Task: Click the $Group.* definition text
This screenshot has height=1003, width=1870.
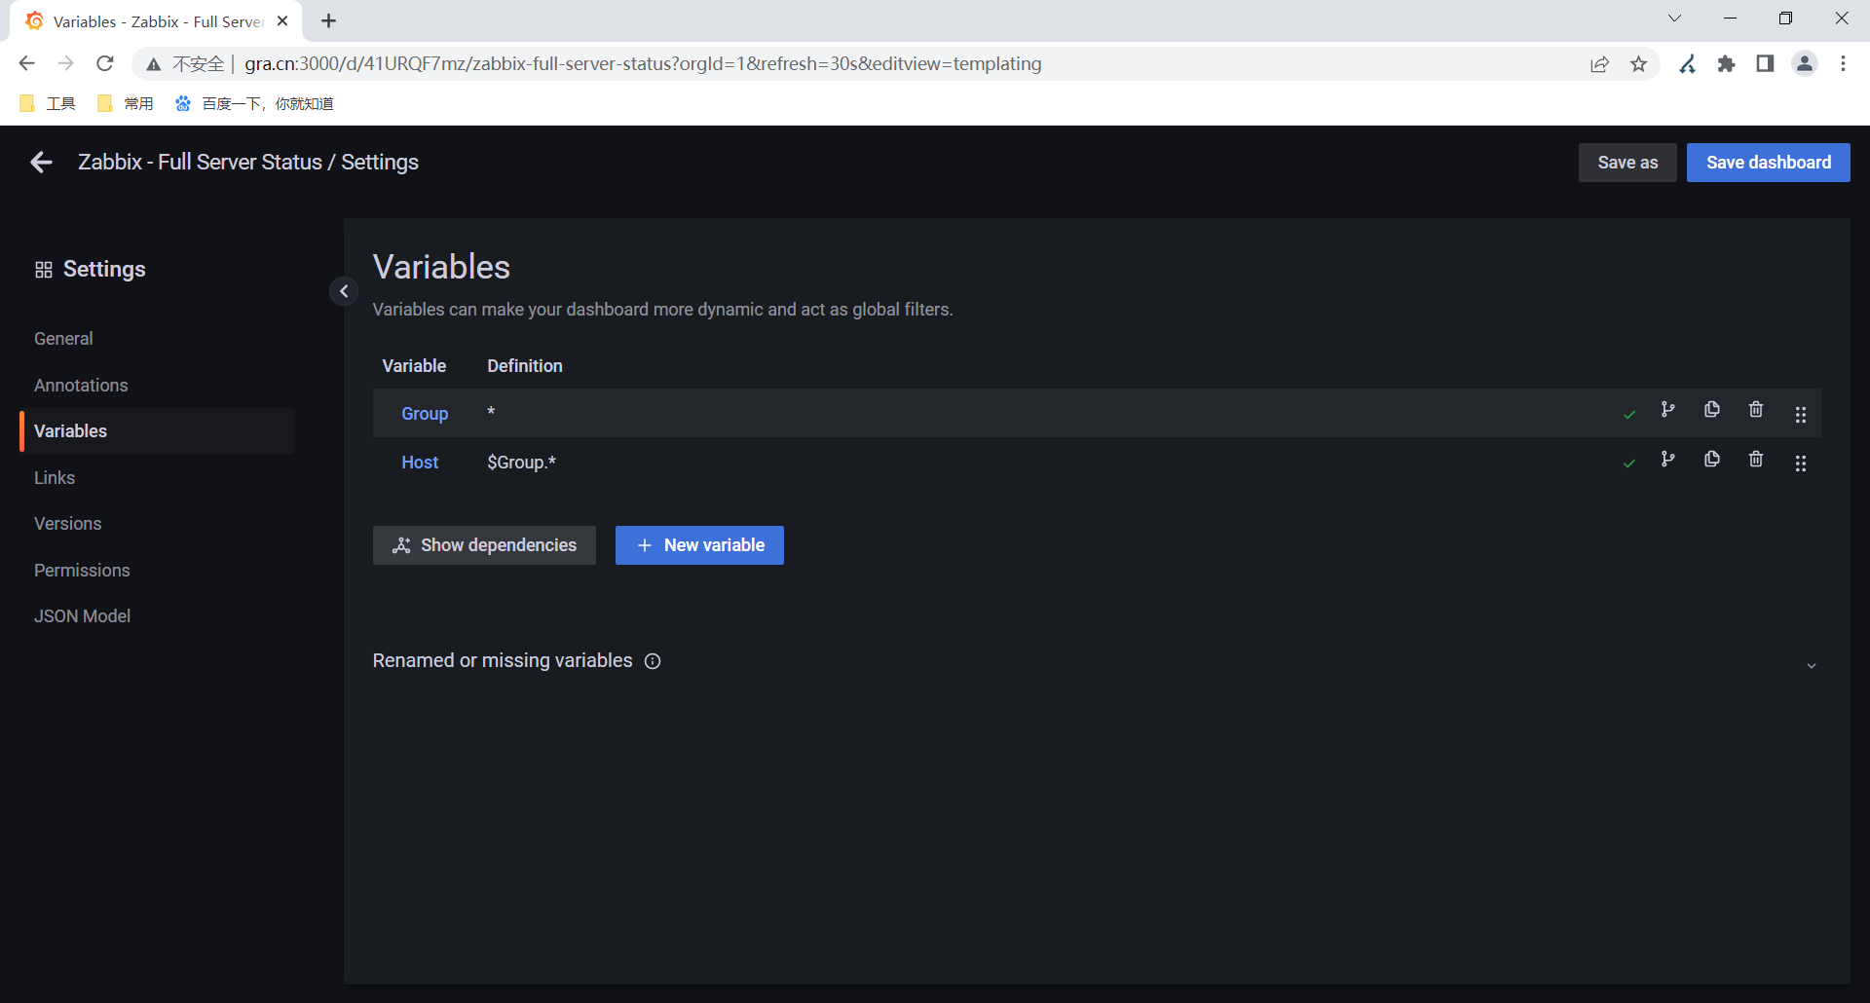Action: 522,463
